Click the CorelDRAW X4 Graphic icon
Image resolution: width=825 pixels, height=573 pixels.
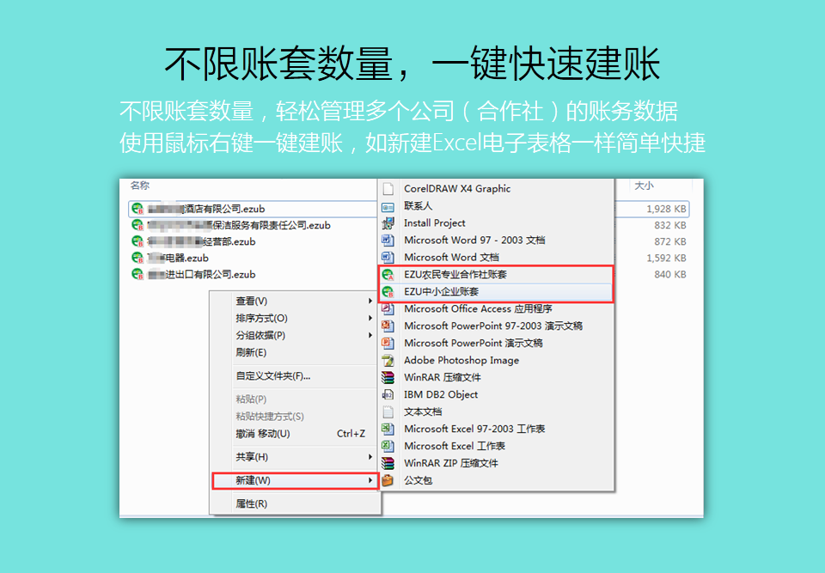pos(388,188)
